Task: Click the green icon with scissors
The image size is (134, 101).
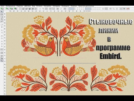Action: point(7,9)
